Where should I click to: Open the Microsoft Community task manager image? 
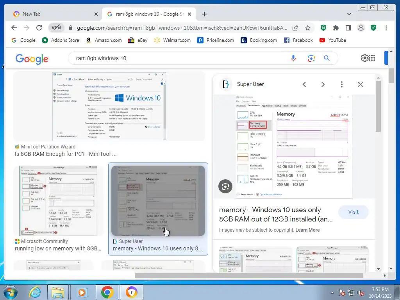[x=59, y=201]
